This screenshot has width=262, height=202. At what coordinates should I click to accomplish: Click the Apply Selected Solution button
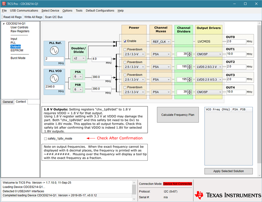[228, 171]
